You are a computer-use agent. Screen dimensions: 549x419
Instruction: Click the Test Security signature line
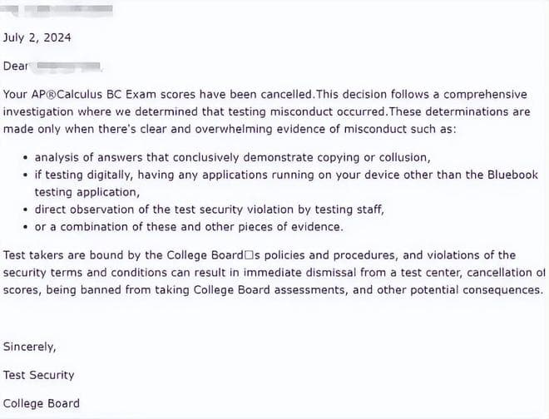point(38,375)
